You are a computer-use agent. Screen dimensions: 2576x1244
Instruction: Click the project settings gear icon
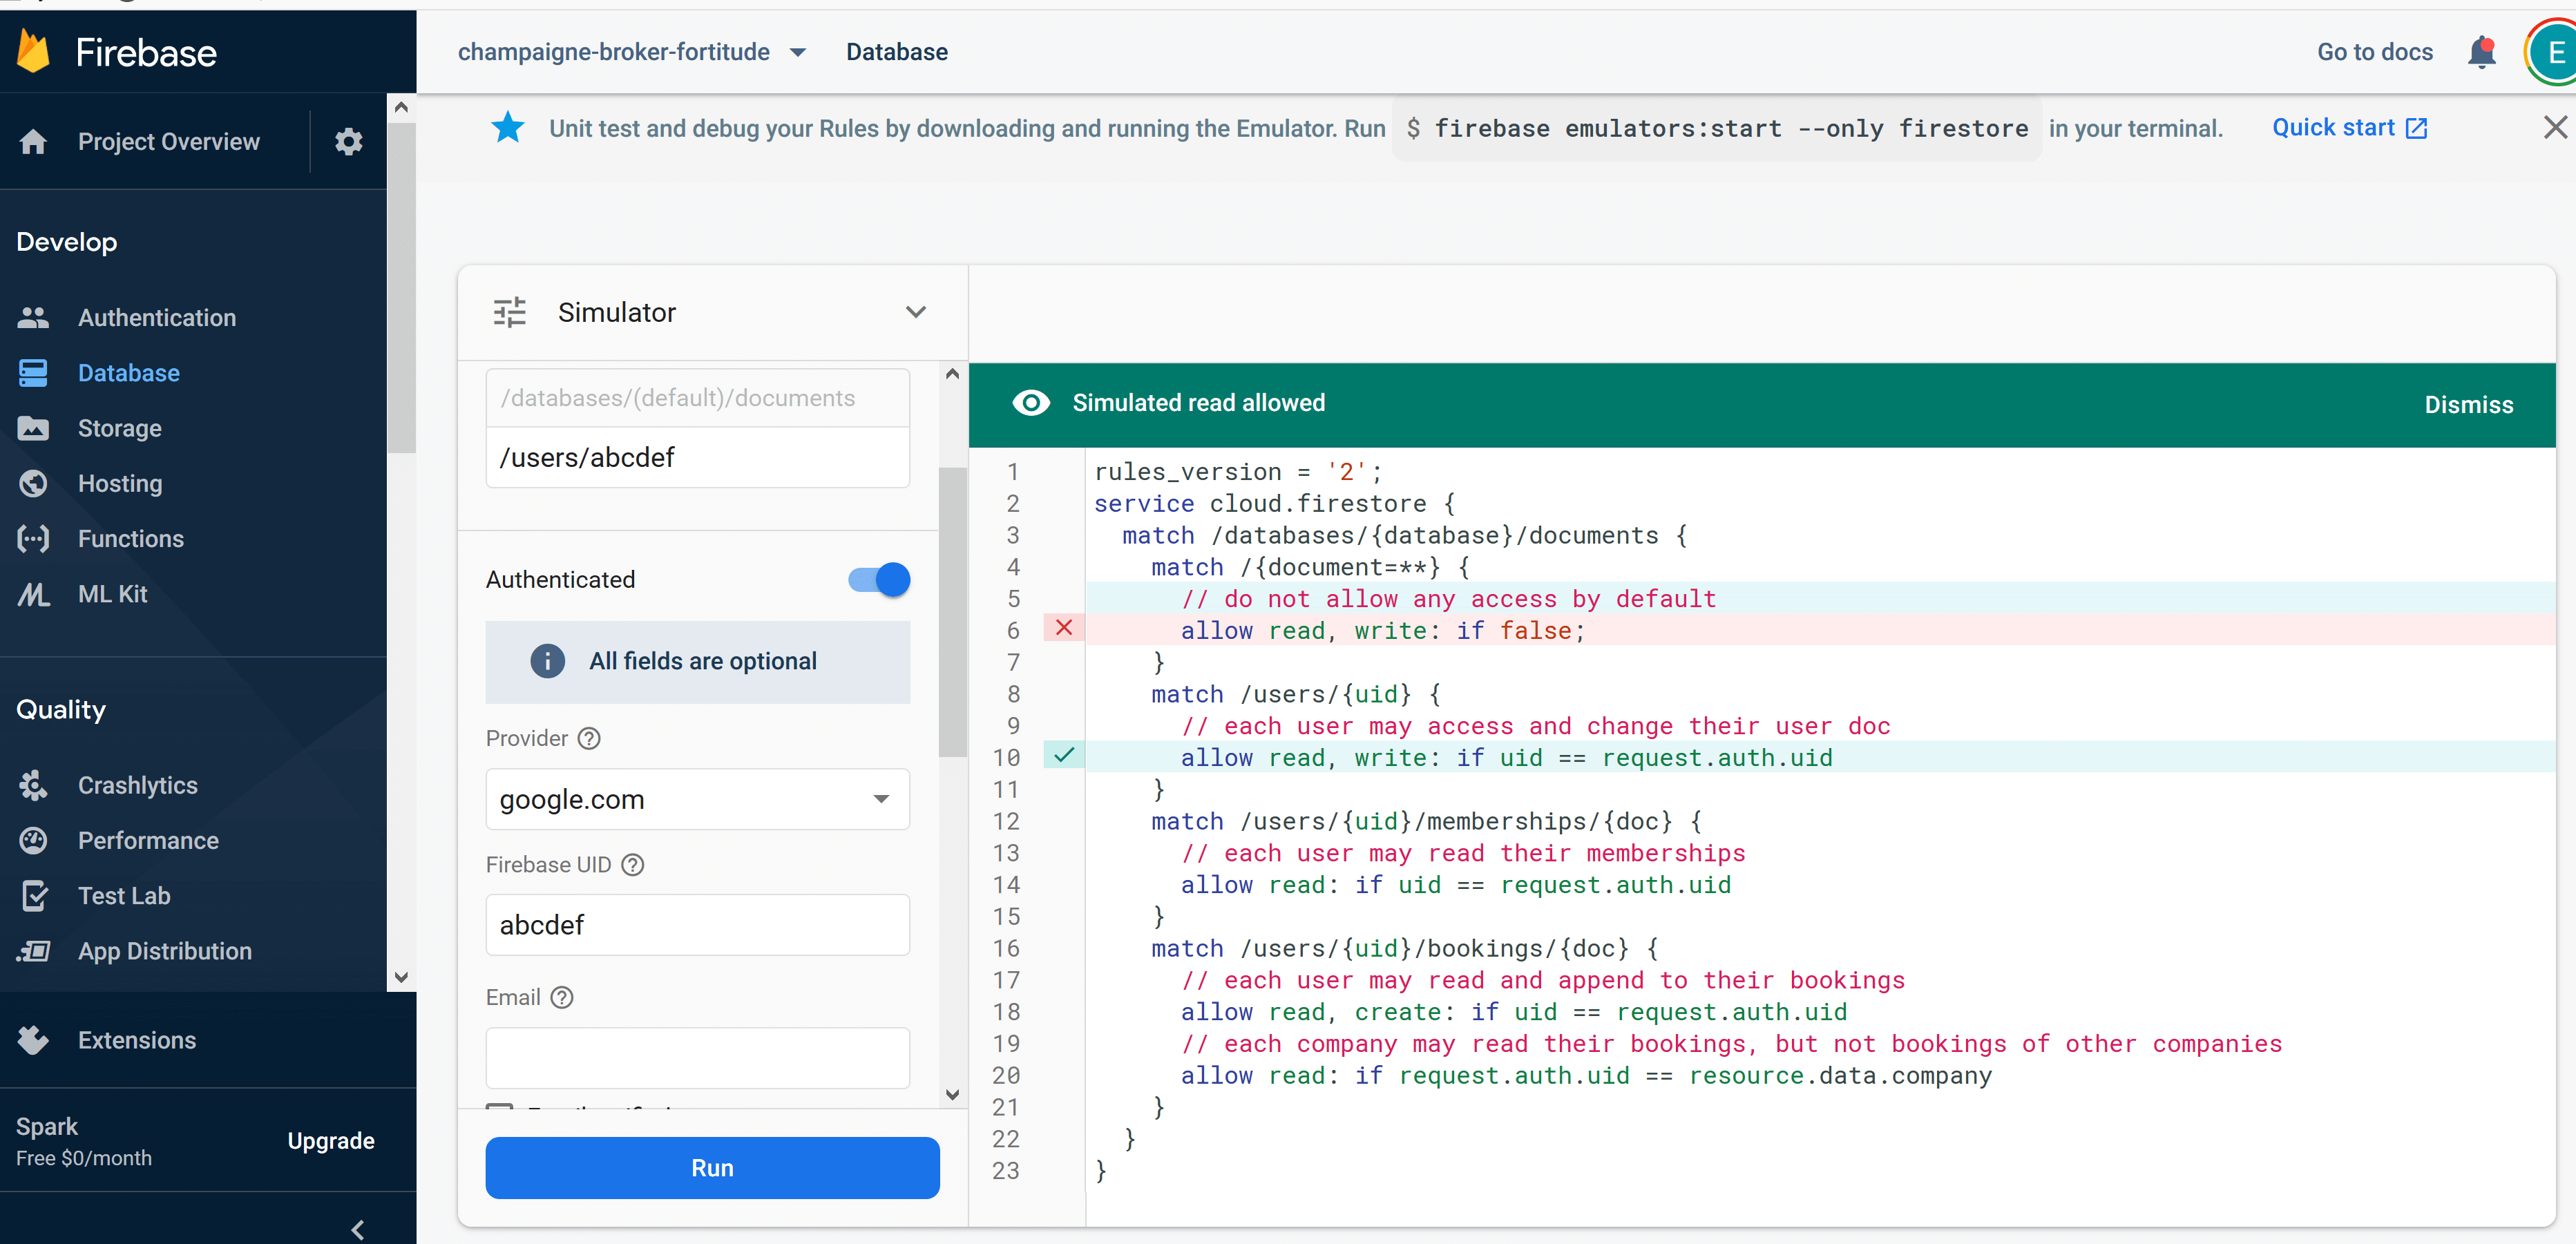pyautogui.click(x=348, y=142)
